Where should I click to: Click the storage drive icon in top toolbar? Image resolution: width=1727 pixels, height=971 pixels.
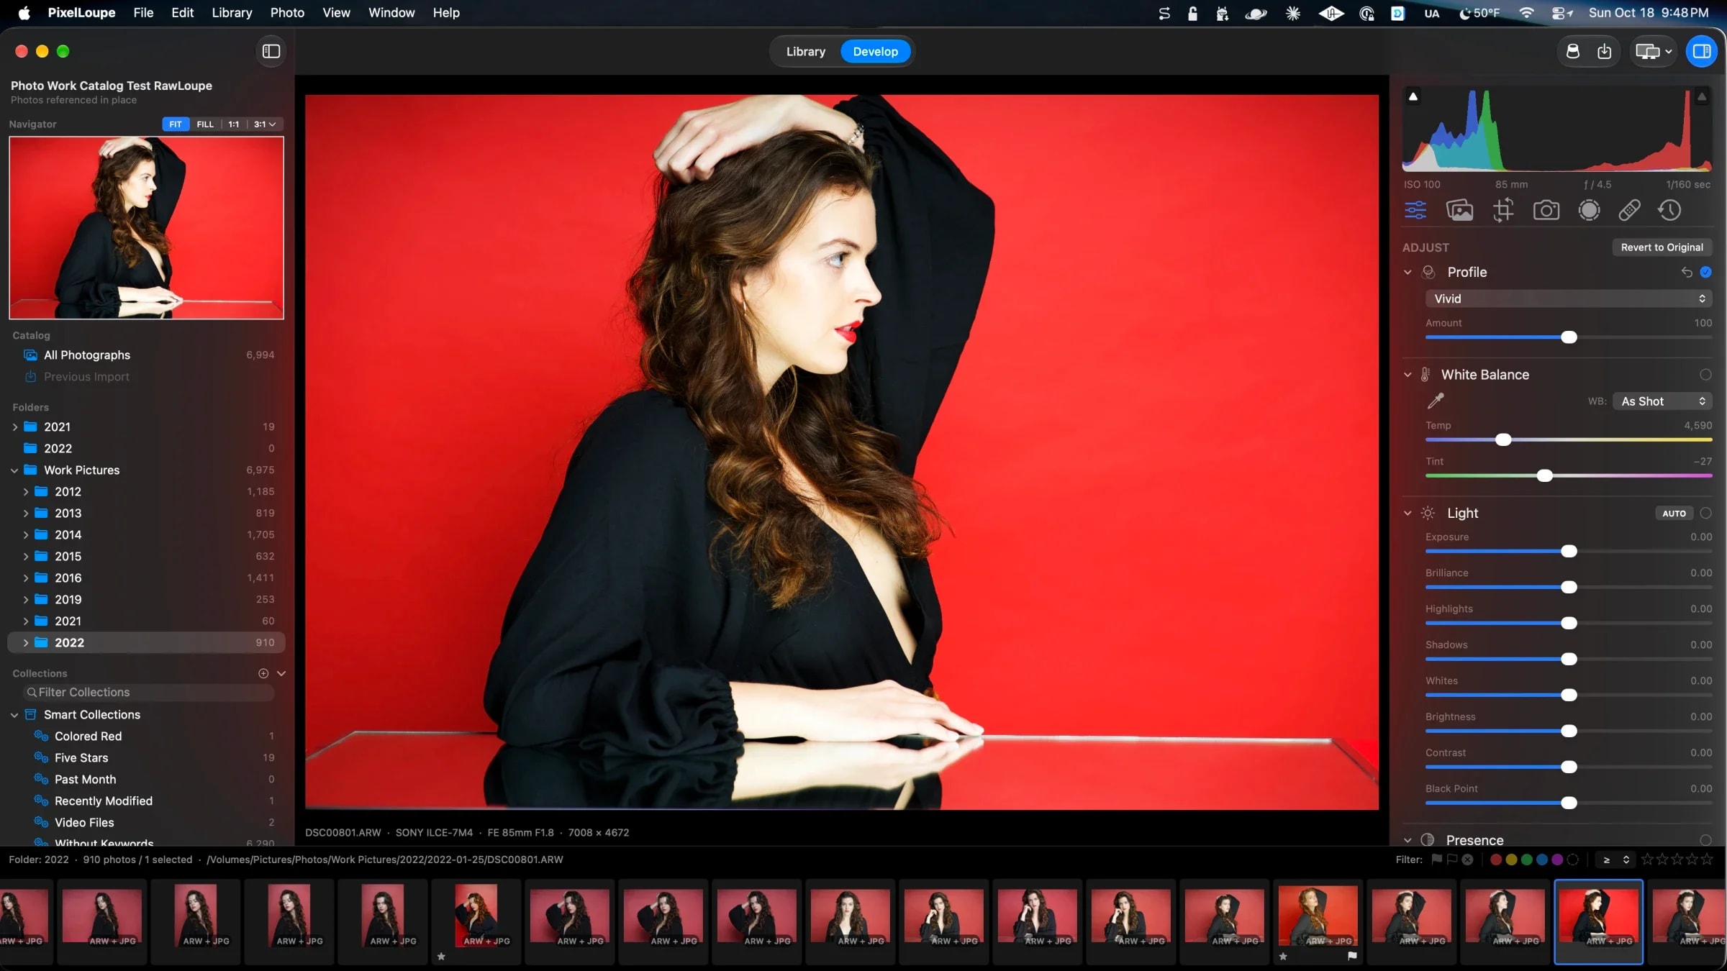[1573, 51]
